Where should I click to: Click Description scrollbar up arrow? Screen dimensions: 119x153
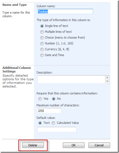(x=108, y=77)
